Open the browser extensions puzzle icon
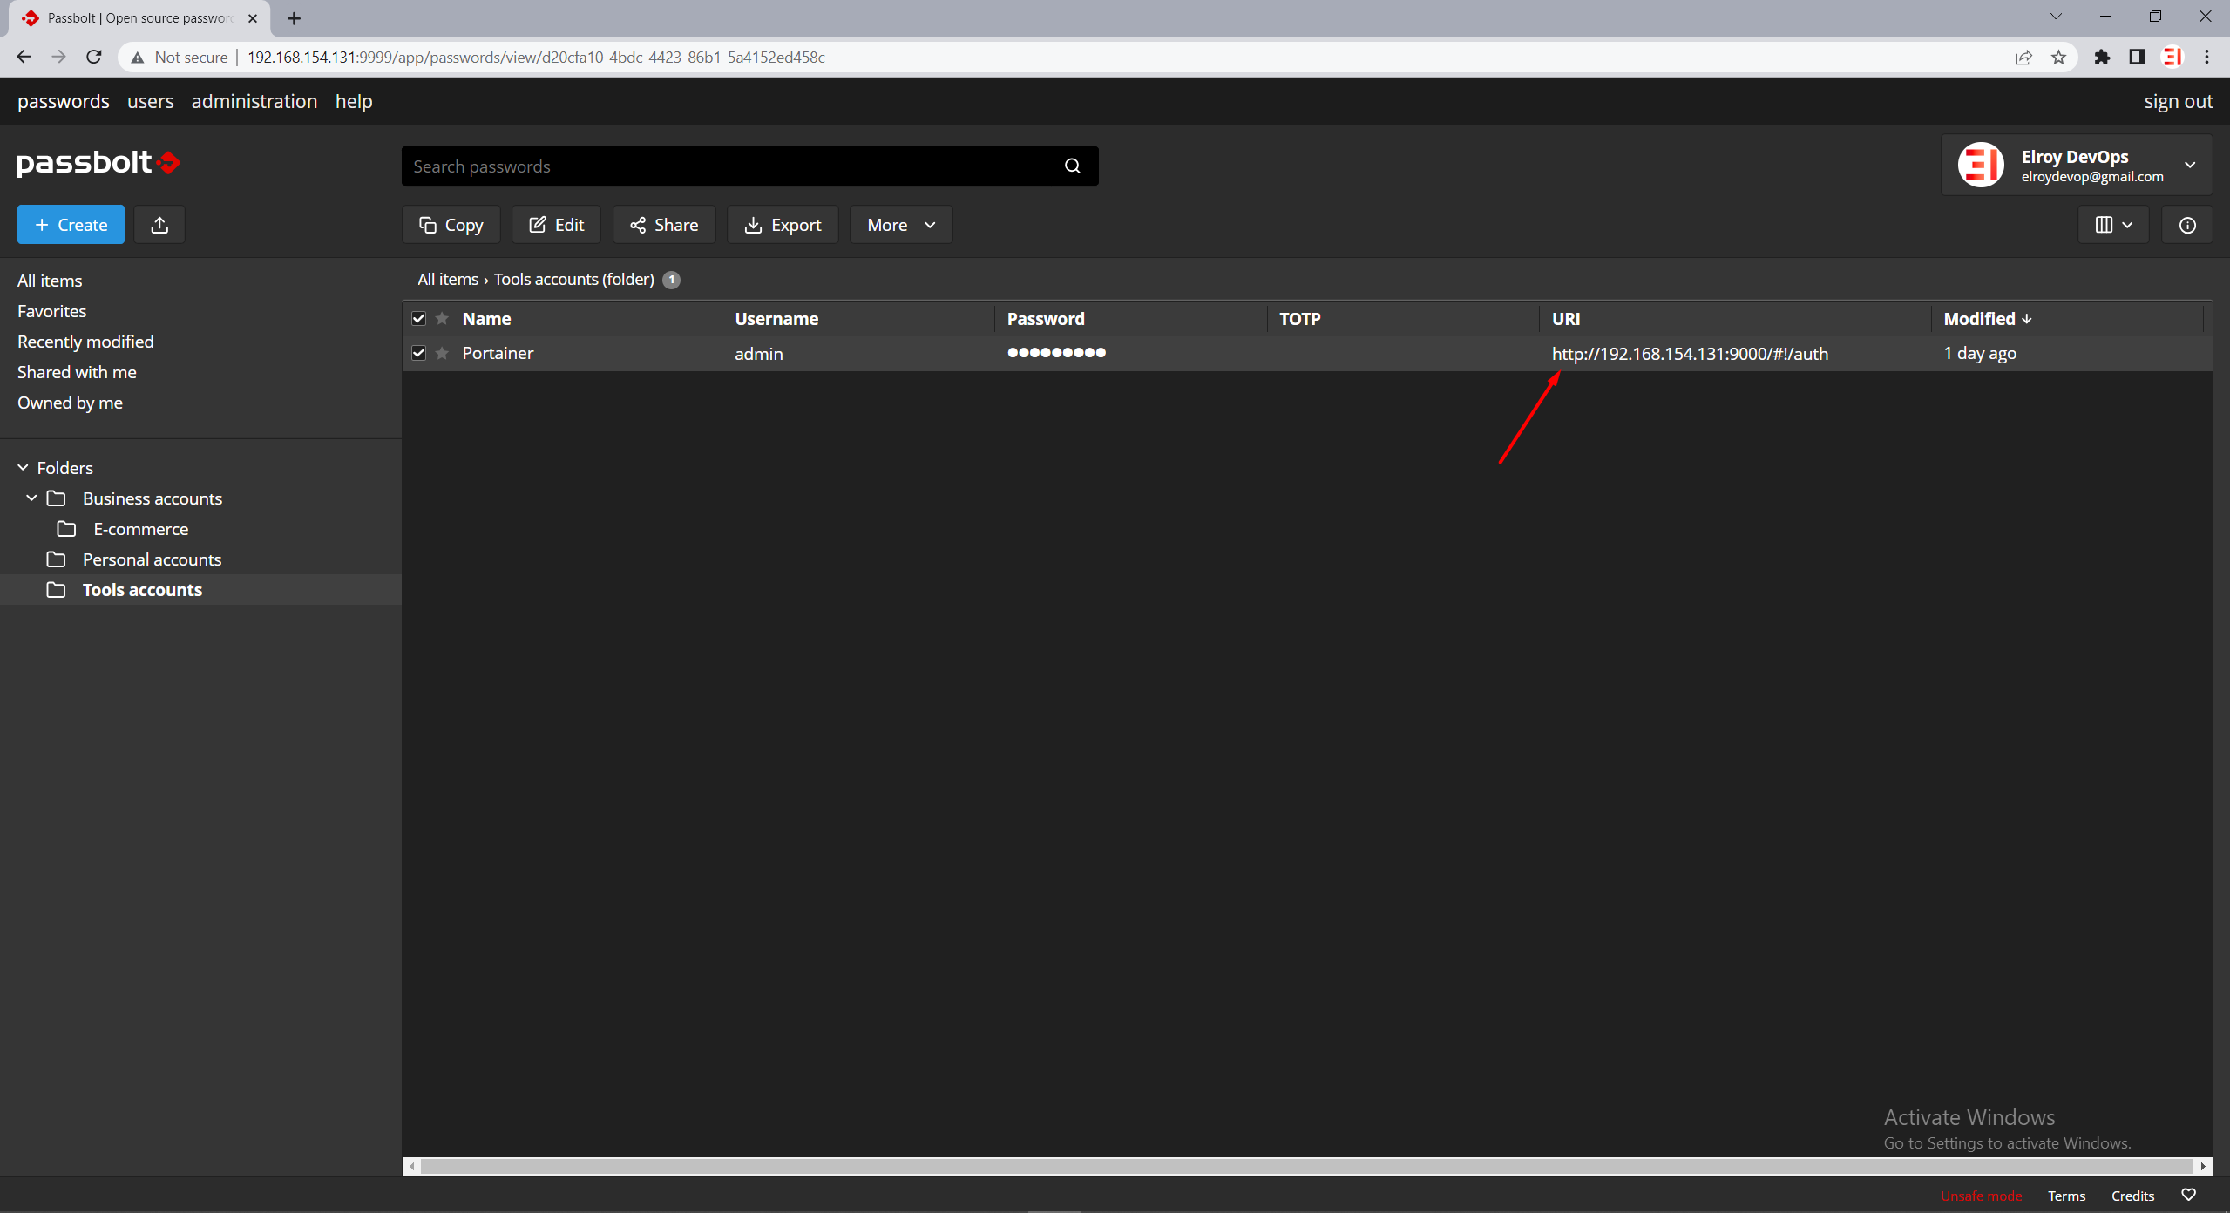Screen dimensions: 2230x1213 [x=2103, y=58]
